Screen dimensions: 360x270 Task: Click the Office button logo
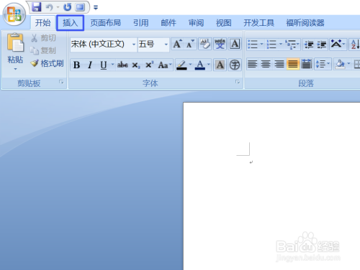(14, 14)
